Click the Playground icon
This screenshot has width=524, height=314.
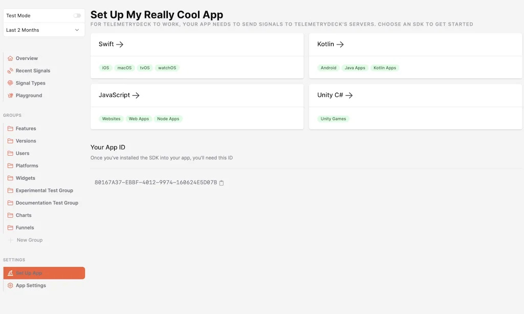click(x=10, y=95)
